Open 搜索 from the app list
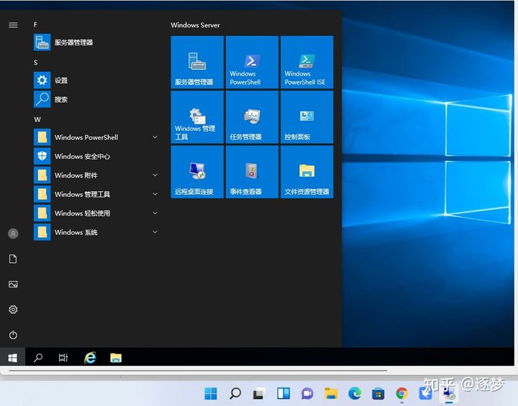The width and height of the screenshot is (518, 406). click(x=96, y=99)
